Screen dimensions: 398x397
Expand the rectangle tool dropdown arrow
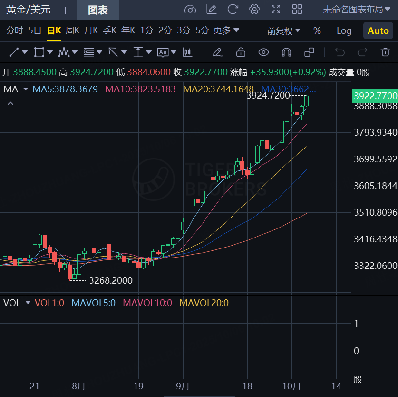50,52
